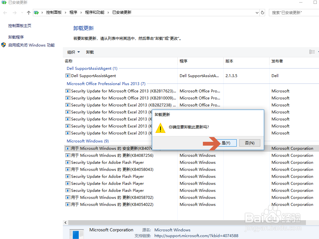This screenshot has width=319, height=239.
Task: Open Turn Windows features on or off link
Action: [x=31, y=45]
